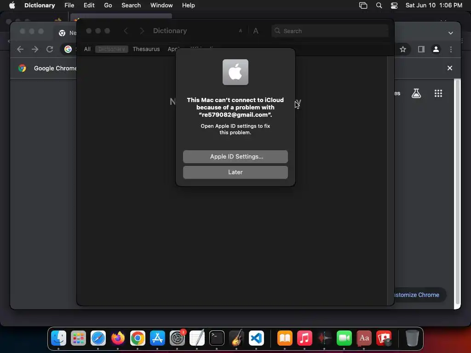The image size is (471, 353).
Task: Dismiss iCloud dialog with Later
Action: tap(235, 172)
